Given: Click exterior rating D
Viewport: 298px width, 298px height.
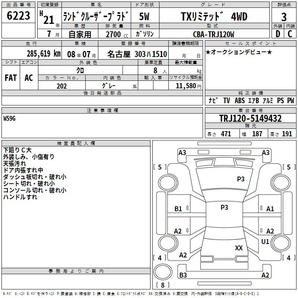Looking at the screenshot, I should click(278, 34).
